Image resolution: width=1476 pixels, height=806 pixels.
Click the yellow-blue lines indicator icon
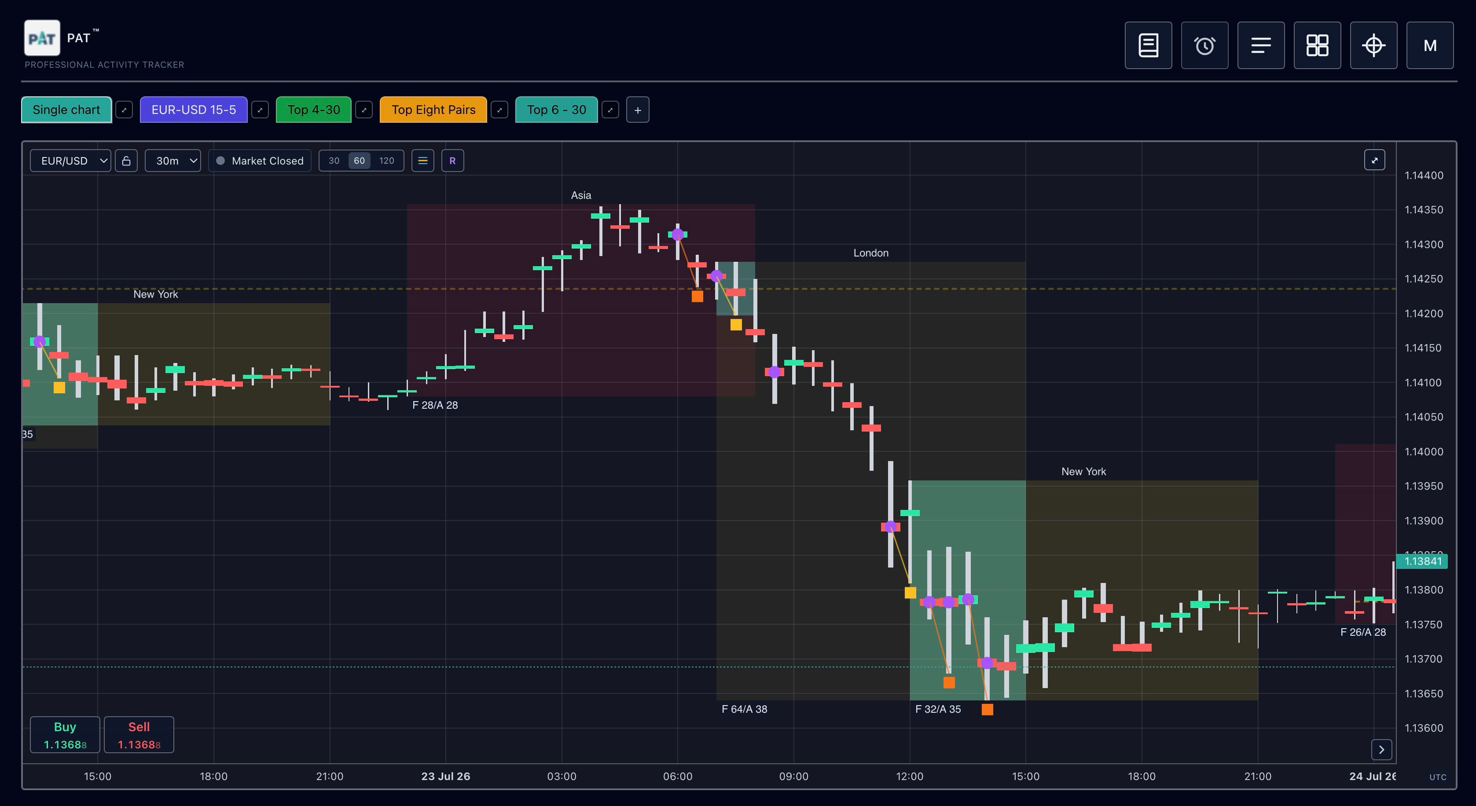423,161
